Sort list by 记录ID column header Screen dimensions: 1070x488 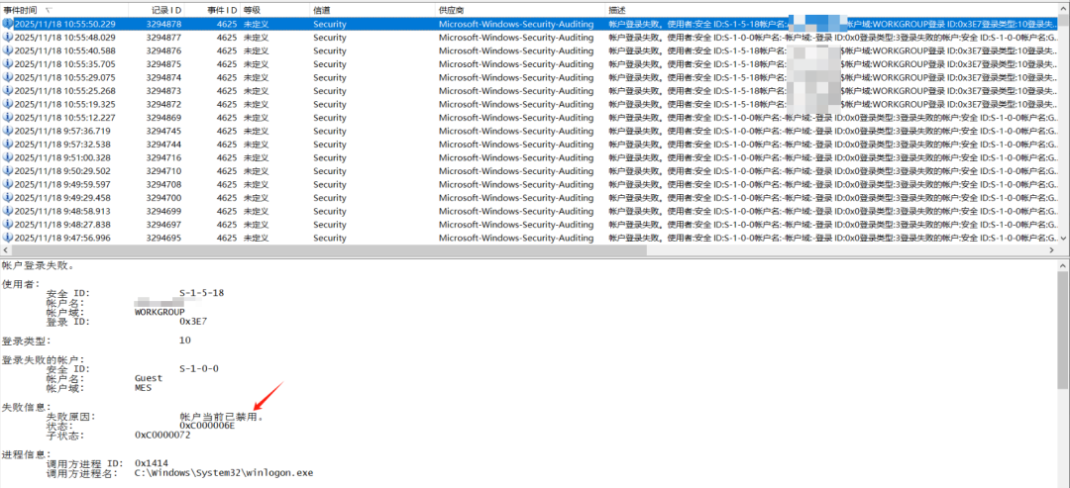click(x=165, y=11)
